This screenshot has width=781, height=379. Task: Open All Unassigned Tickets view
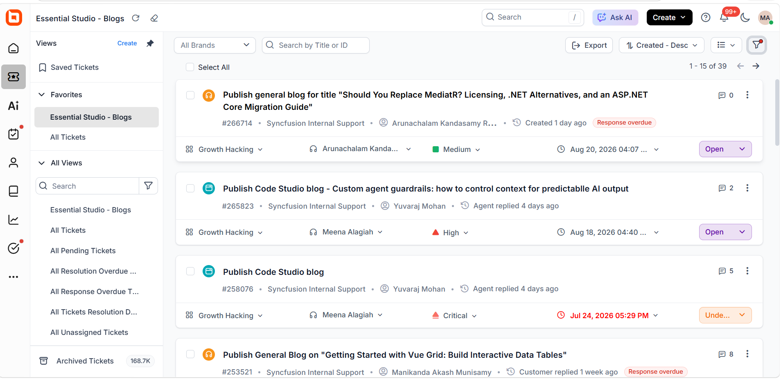click(89, 332)
